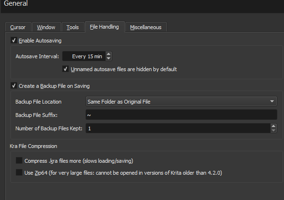Screen dimensions: 284x200
Task: Click the Backup File Suffix field
Action: (181, 115)
